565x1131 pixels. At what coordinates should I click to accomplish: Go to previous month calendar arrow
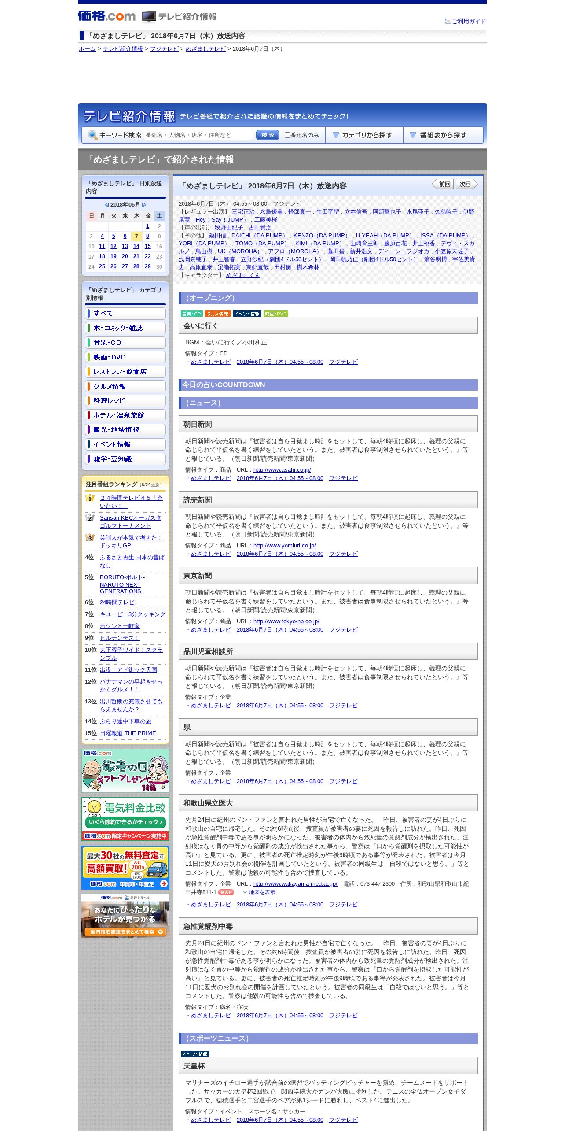coord(106,205)
